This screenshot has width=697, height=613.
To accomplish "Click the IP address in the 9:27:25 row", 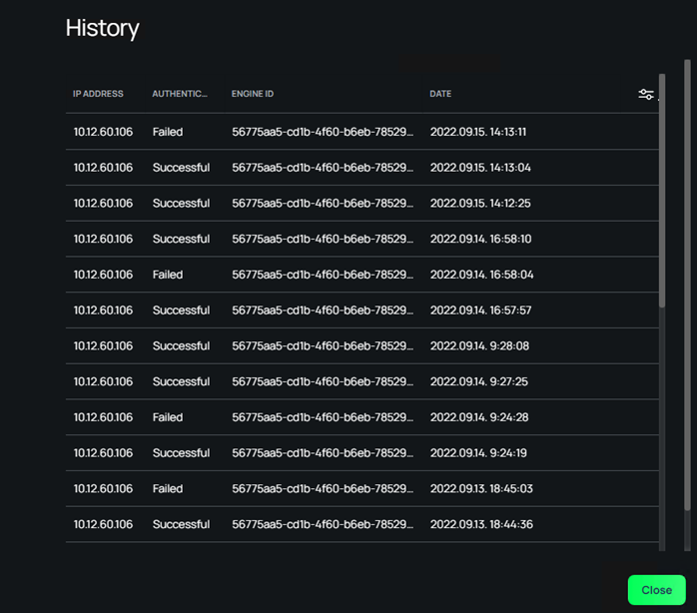I will (x=103, y=382).
